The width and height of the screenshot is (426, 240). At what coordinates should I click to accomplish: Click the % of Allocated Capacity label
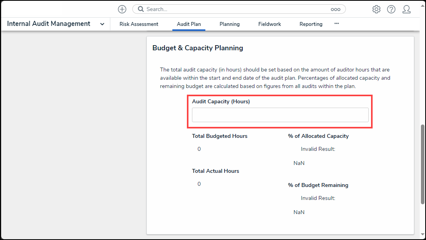click(x=318, y=136)
